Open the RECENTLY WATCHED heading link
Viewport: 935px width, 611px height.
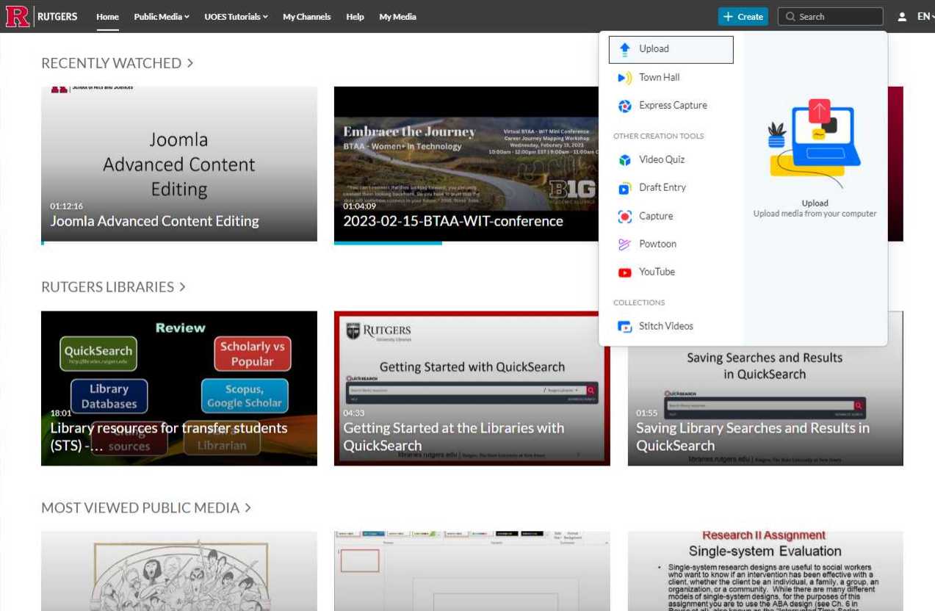[111, 63]
